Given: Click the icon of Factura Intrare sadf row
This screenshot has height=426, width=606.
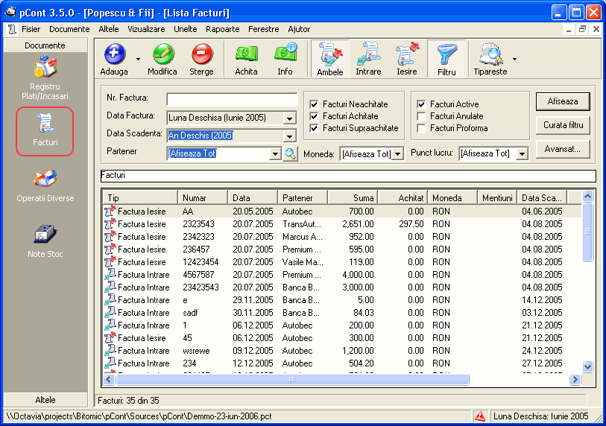Looking at the screenshot, I should [x=110, y=312].
